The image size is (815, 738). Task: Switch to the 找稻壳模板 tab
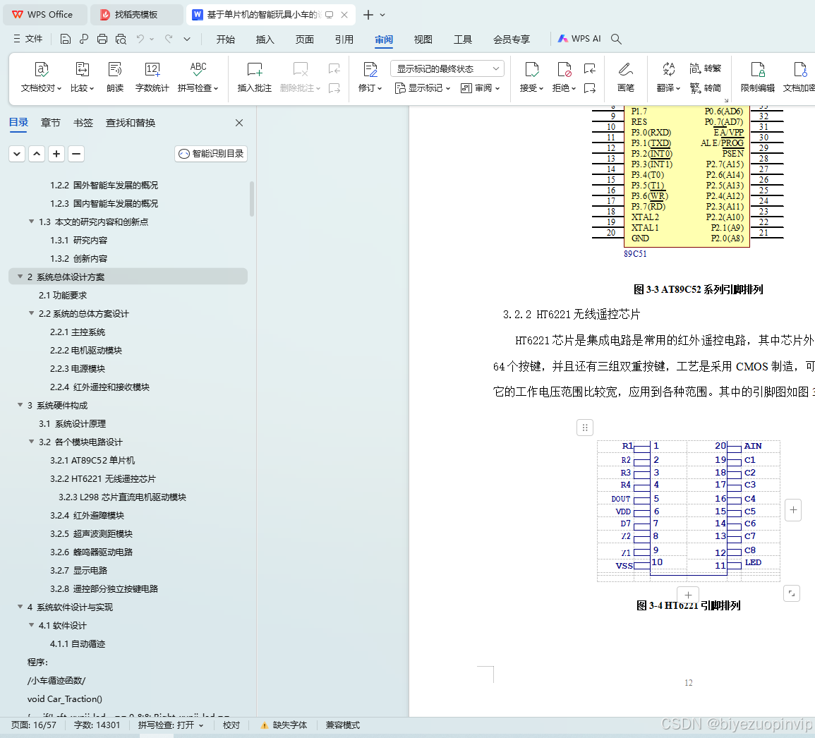[136, 15]
